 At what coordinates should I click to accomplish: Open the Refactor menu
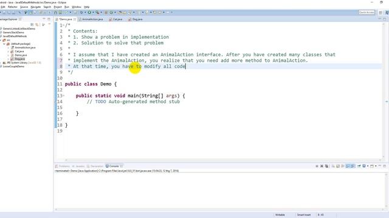tap(12, 7)
